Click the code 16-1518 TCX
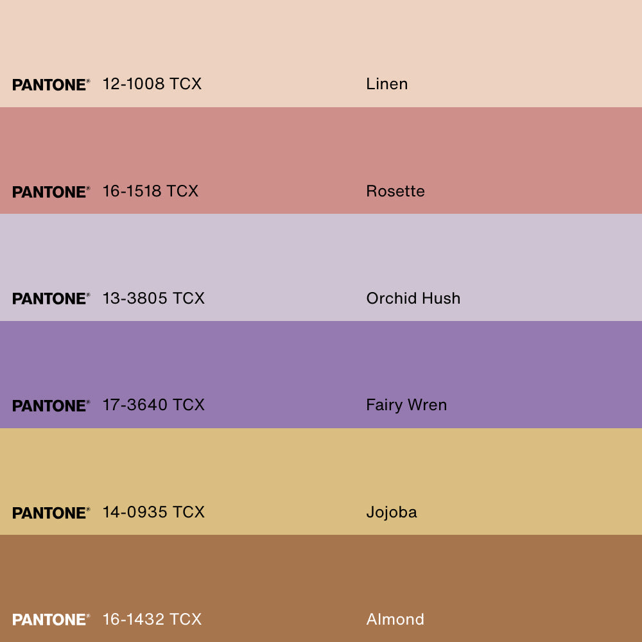Screen dimensions: 642x642 (150, 191)
